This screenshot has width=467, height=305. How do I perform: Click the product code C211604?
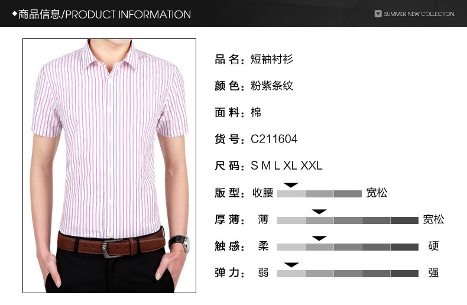pyautogui.click(x=274, y=139)
